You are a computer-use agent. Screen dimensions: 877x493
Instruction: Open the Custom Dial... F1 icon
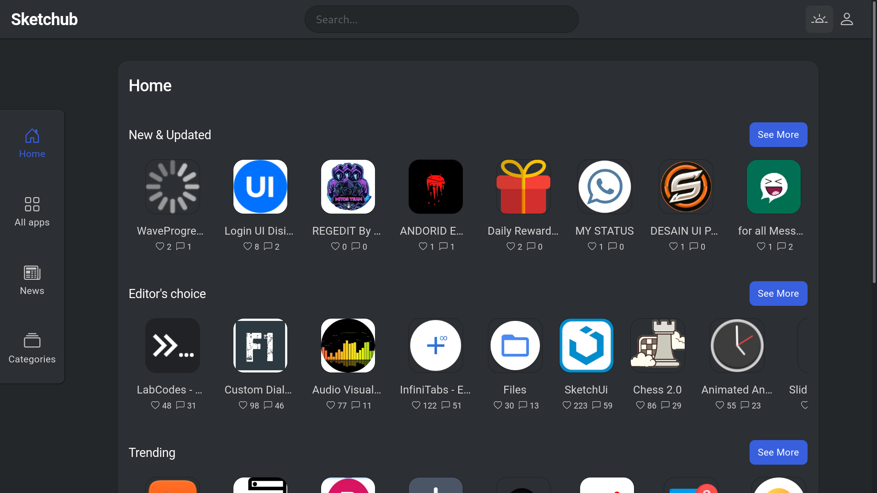(260, 346)
